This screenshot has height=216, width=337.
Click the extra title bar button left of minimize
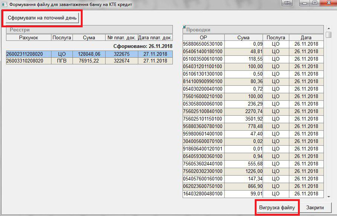click(287, 3)
